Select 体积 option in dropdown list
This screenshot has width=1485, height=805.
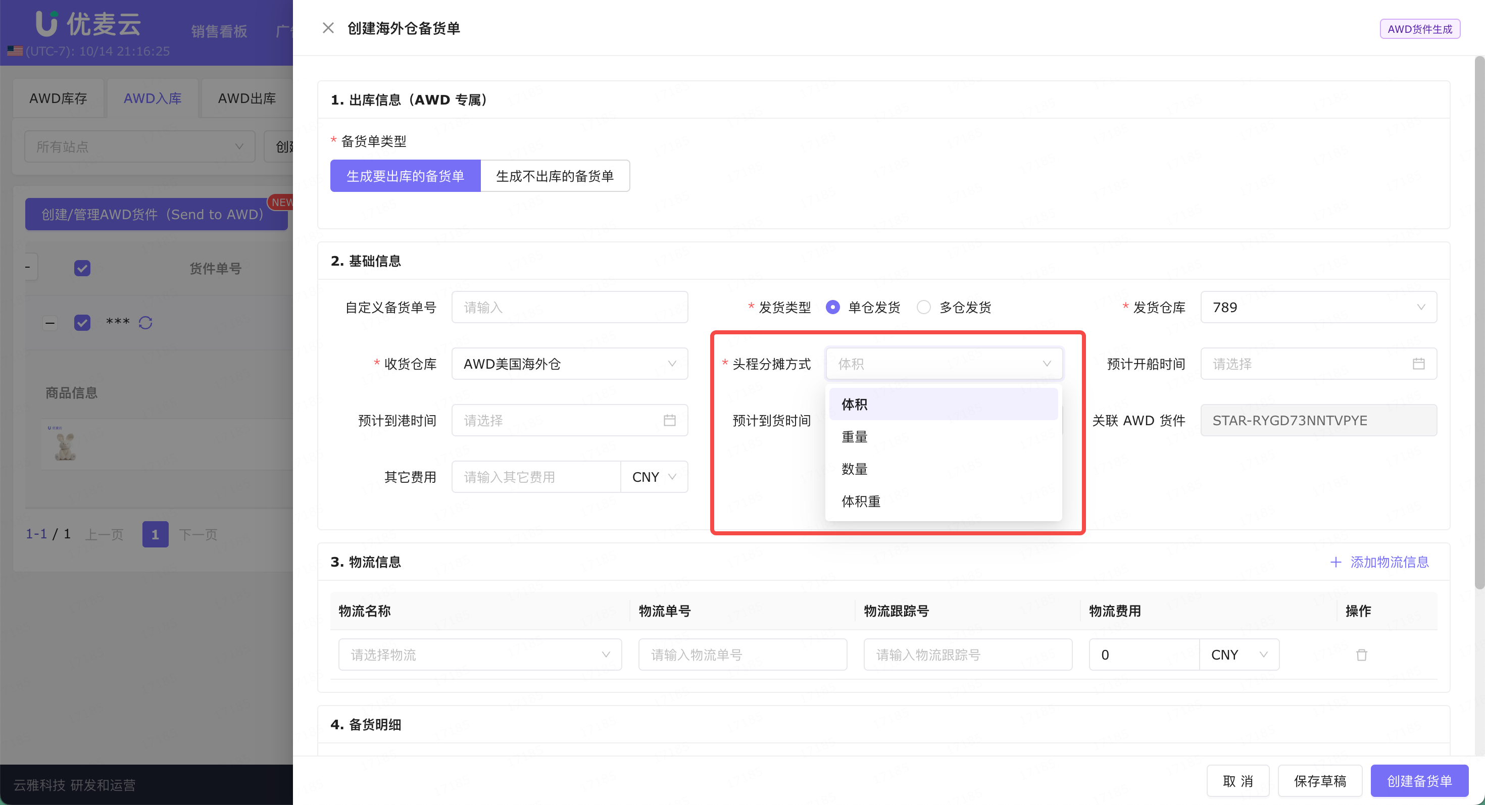pyautogui.click(x=943, y=404)
